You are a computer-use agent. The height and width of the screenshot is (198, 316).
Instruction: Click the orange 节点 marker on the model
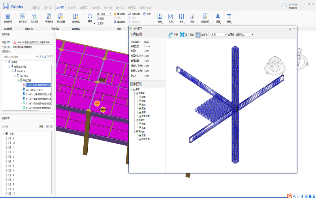tap(97, 103)
